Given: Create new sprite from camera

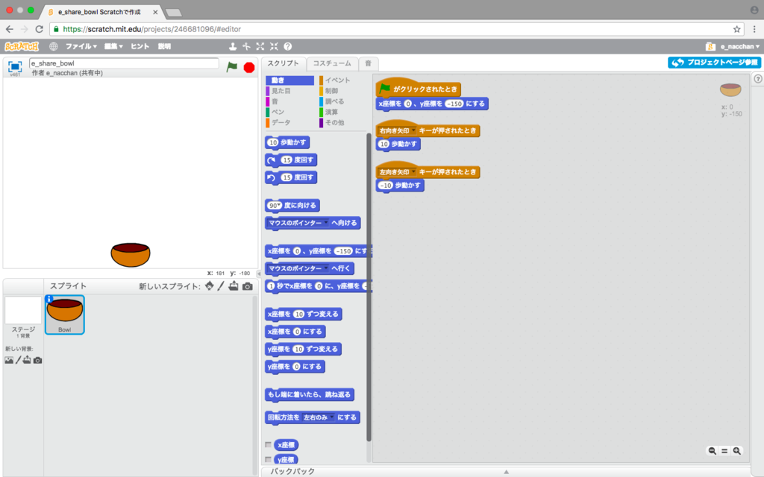Looking at the screenshot, I should point(248,286).
